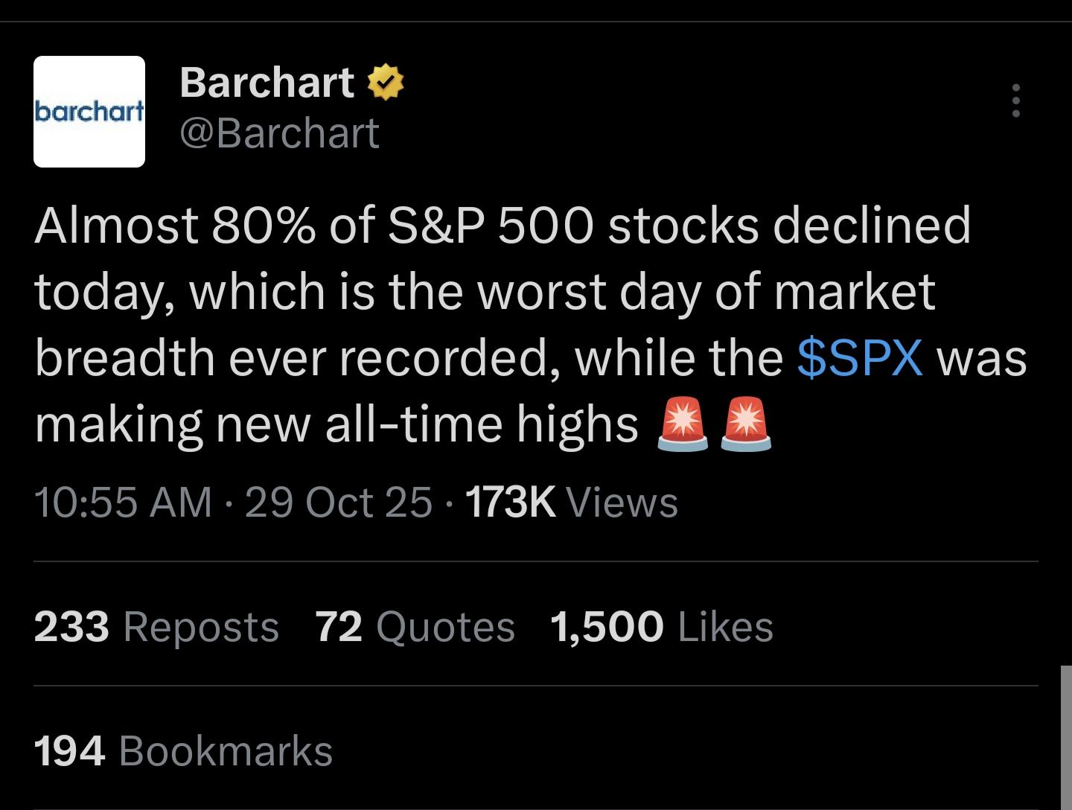Click the gold verified badge

click(386, 82)
